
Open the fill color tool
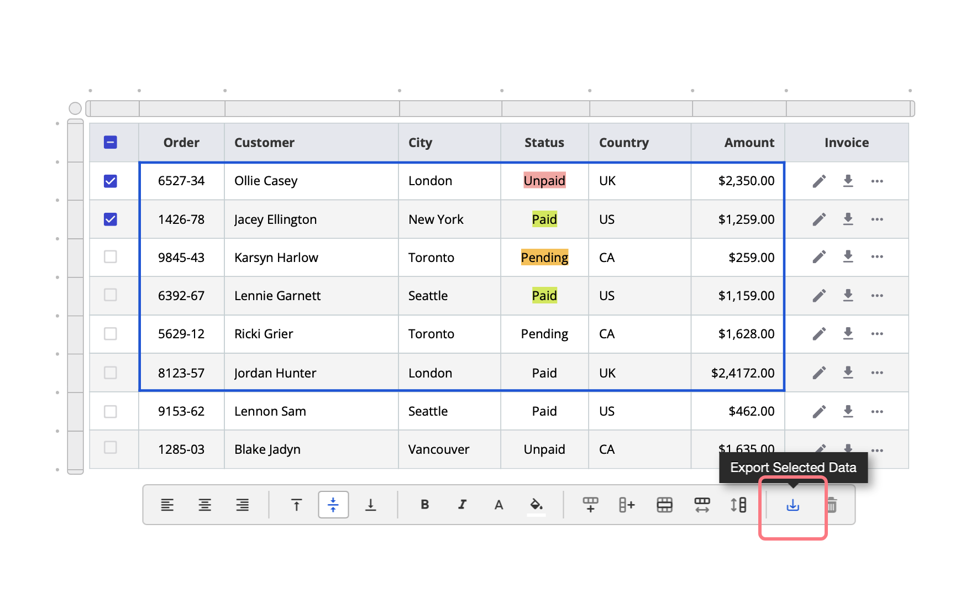[x=536, y=505]
